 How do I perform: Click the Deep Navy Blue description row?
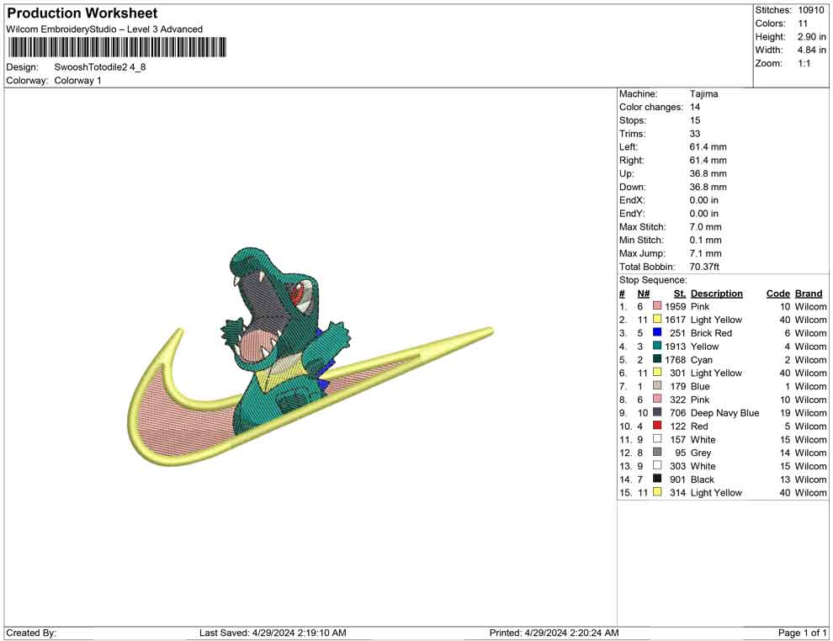click(724, 413)
